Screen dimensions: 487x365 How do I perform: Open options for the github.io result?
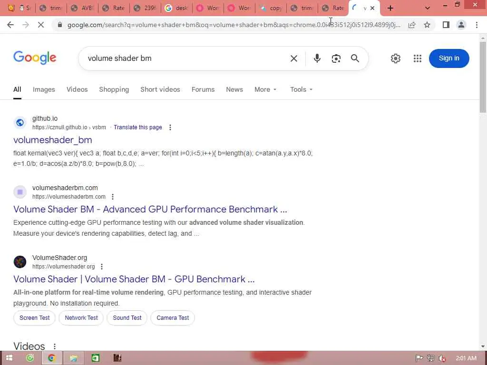(170, 127)
